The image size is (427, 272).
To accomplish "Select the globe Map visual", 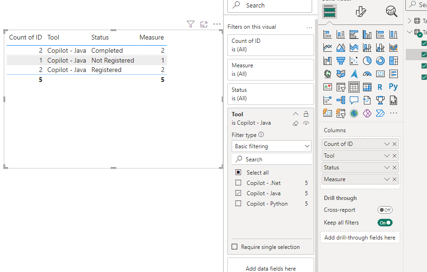I will click(327, 74).
